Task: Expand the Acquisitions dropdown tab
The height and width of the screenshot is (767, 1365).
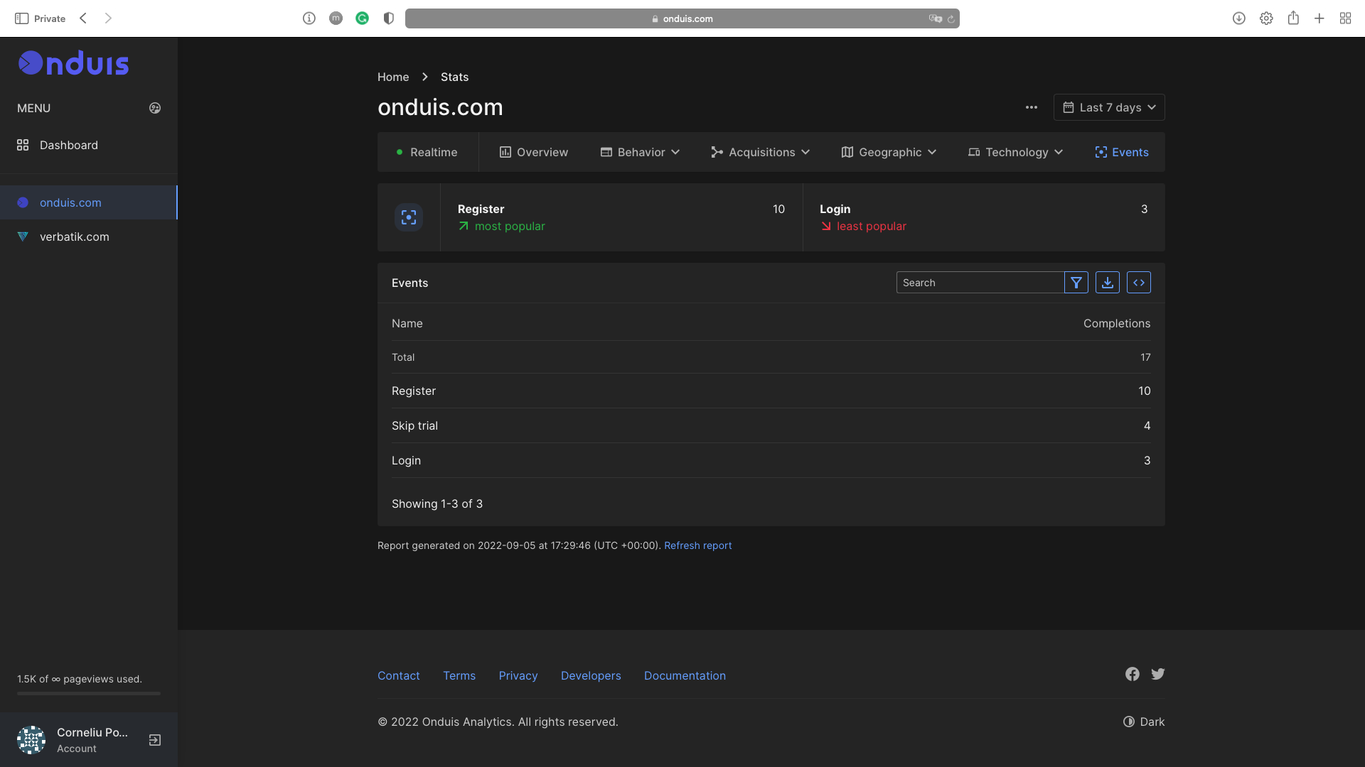Action: [x=761, y=152]
